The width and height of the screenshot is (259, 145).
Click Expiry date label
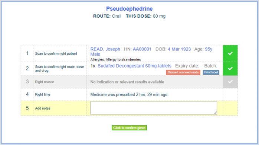(x=187, y=66)
